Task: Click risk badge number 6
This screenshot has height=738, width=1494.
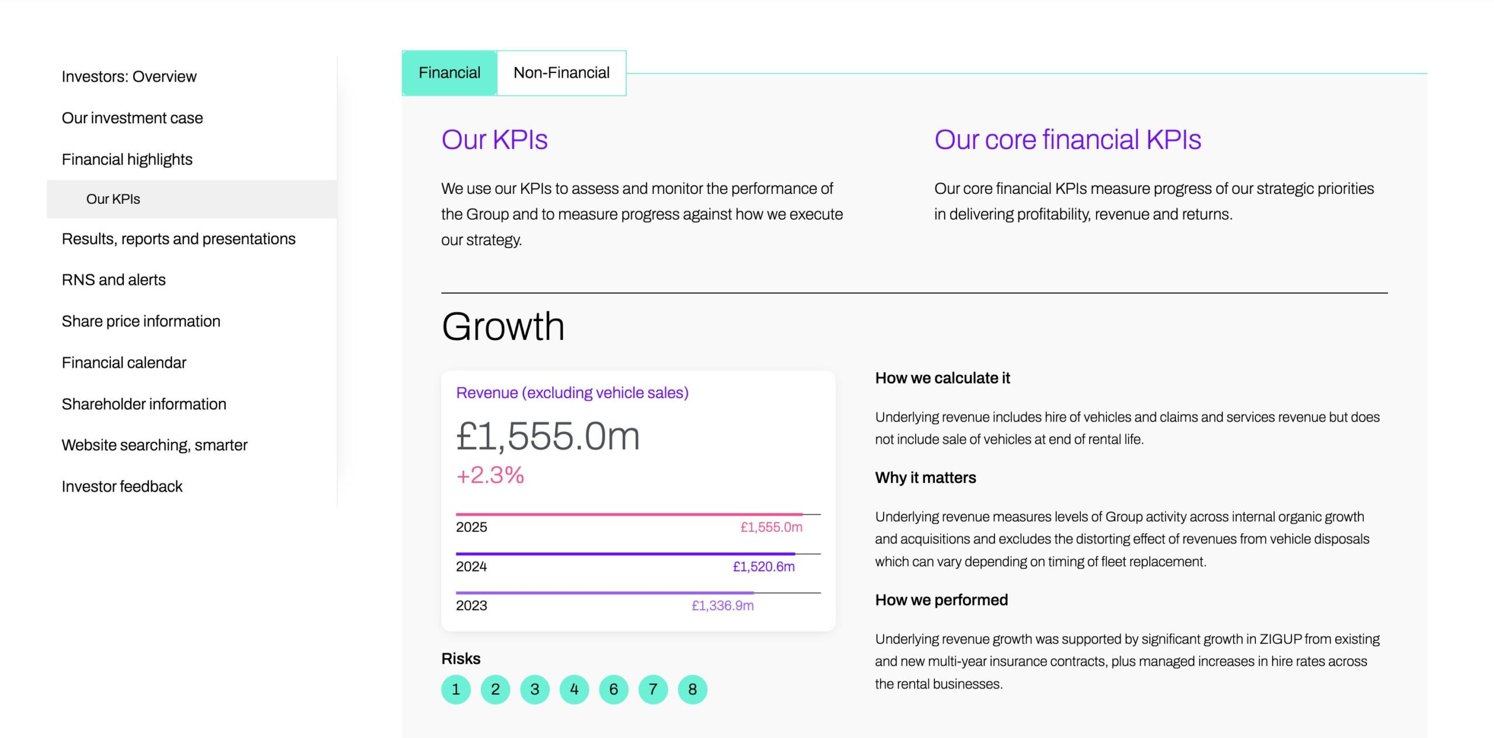Action: pos(613,690)
